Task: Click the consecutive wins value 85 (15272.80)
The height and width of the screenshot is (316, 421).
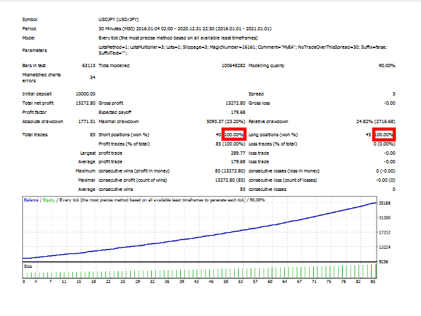Action: pos(230,171)
